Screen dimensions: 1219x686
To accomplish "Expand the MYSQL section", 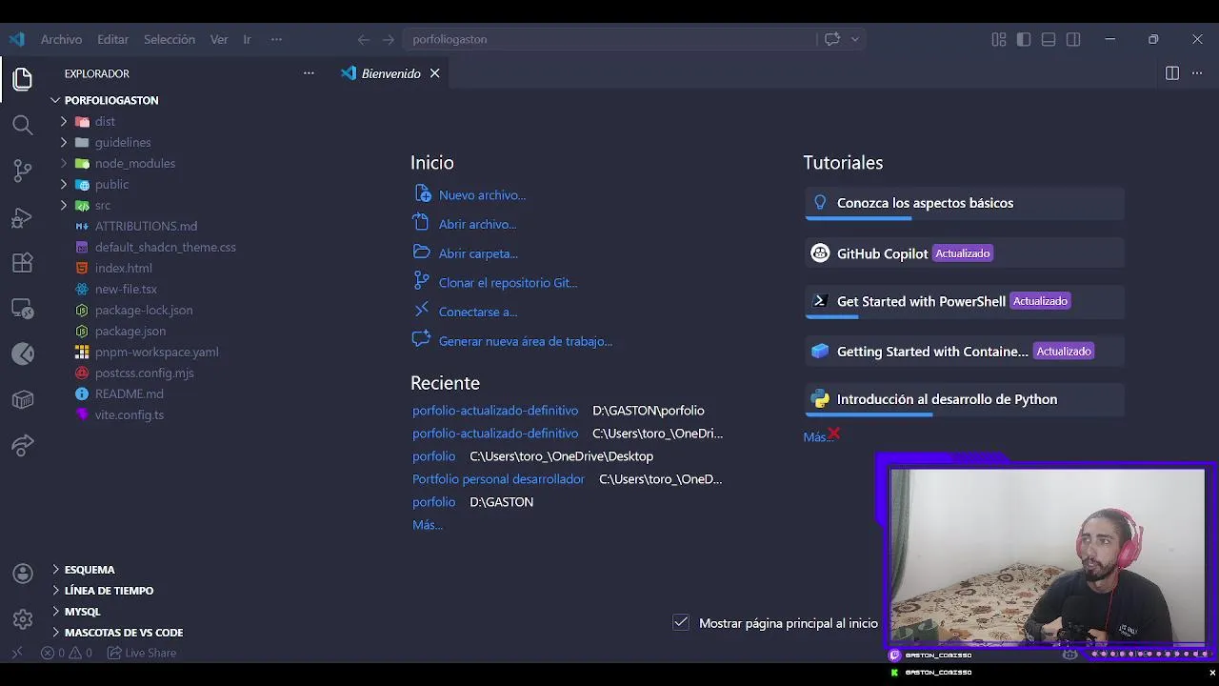I will (x=82, y=612).
